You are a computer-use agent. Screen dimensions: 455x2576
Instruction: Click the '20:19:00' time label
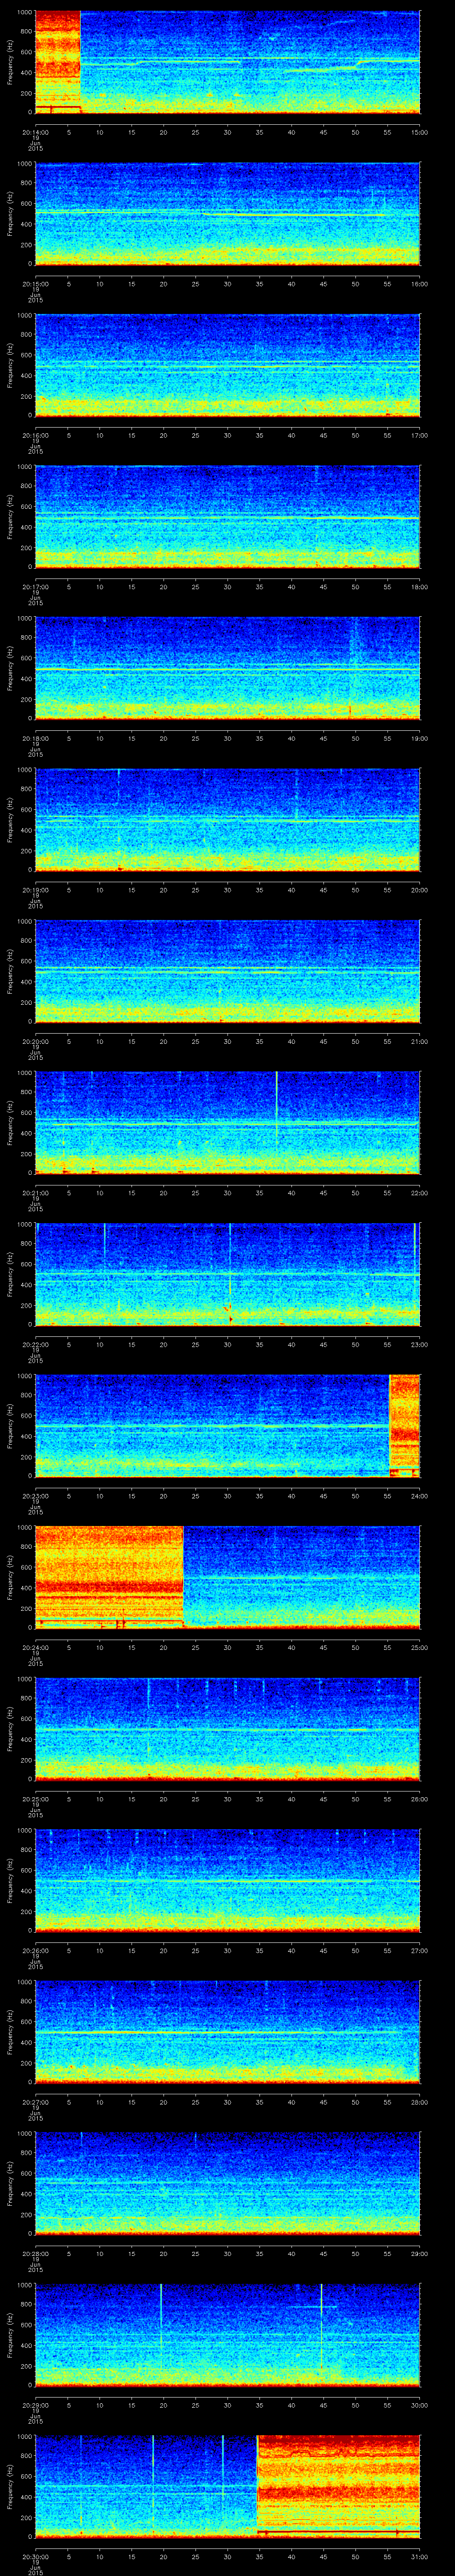click(x=35, y=890)
